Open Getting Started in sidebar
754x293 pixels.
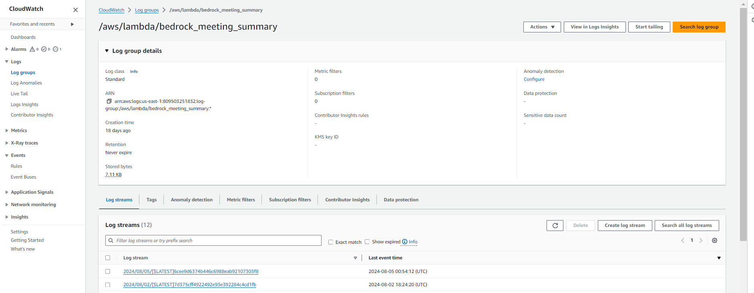tap(27, 240)
